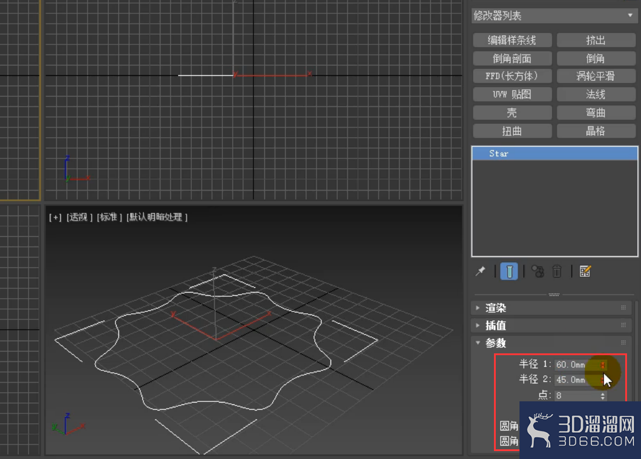This screenshot has width=641, height=459.
Task: Expand the 插值 rollout
Action: pyautogui.click(x=551, y=325)
